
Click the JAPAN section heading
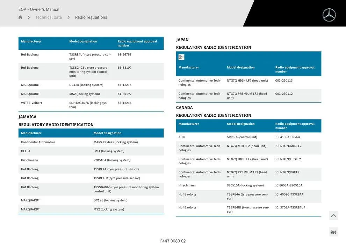click(x=182, y=39)
